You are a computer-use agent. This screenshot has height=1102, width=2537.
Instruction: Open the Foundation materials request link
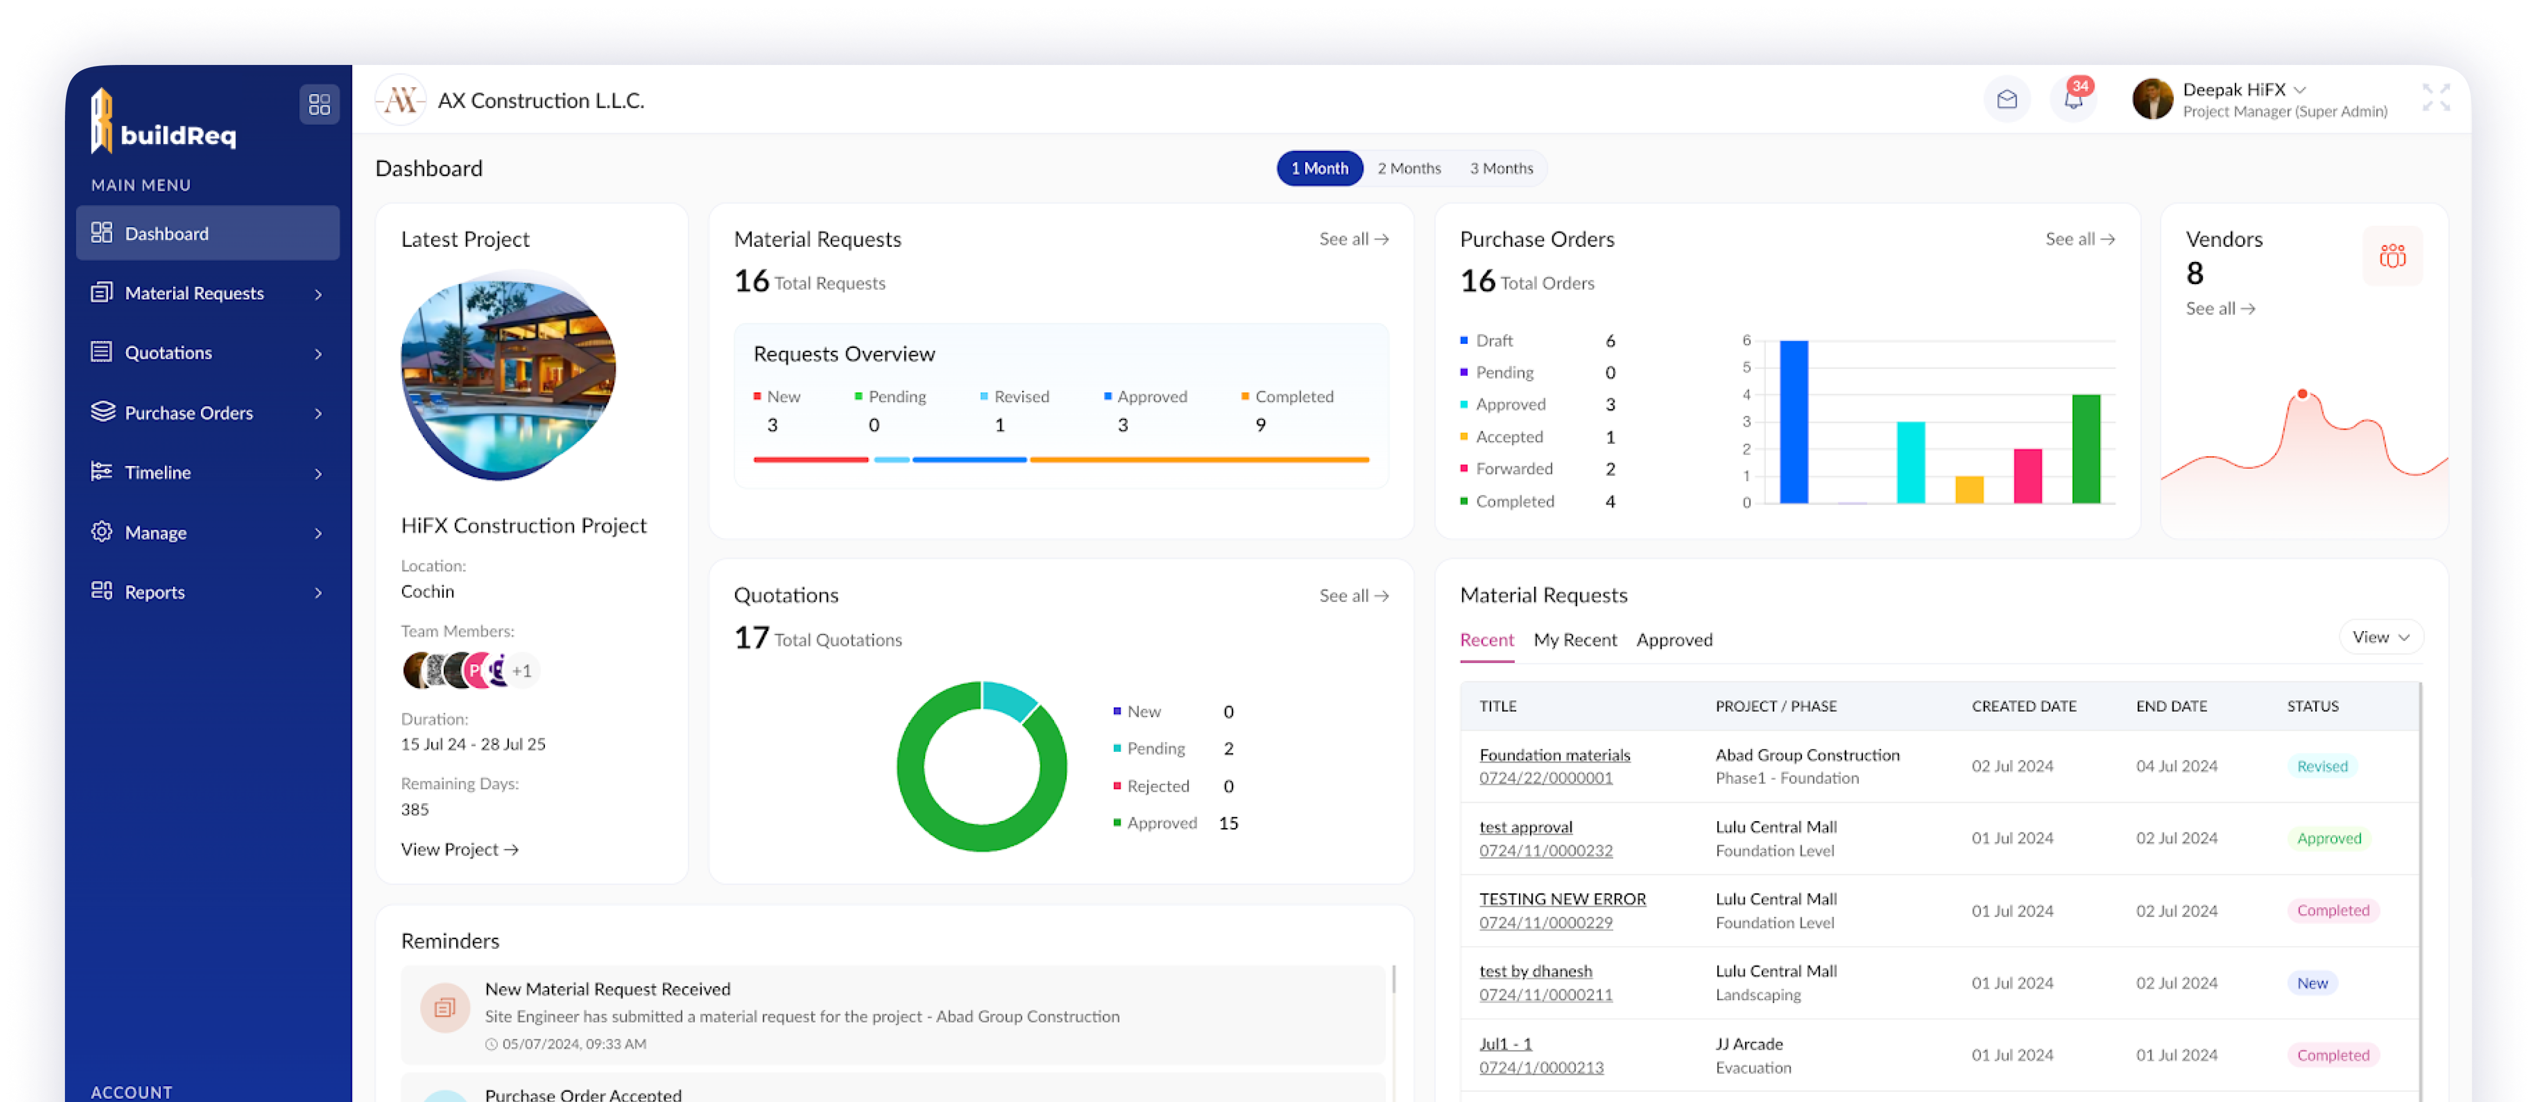point(1554,755)
